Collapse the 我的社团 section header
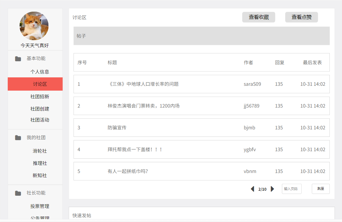This screenshot has width=342, height=222. coord(36,138)
